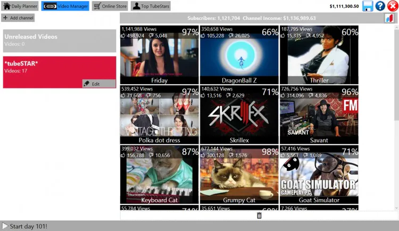Open the channel statistics chart icon
This screenshot has height=231, width=399.
389,18
